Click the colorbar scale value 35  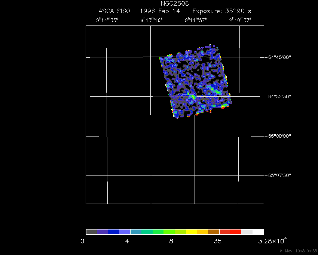218,241
